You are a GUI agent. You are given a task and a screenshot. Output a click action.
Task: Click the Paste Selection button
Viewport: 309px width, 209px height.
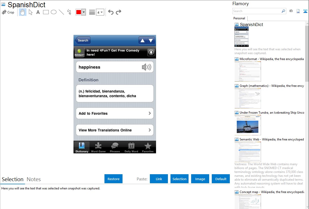(x=179, y=179)
